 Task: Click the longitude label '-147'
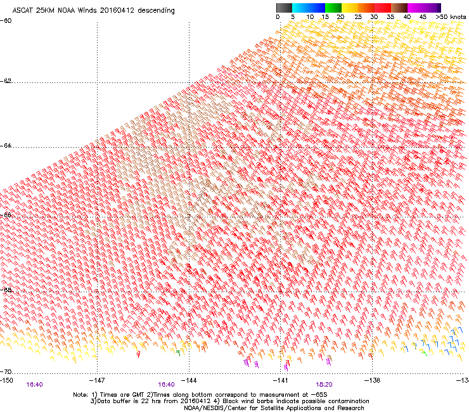pos(97,380)
